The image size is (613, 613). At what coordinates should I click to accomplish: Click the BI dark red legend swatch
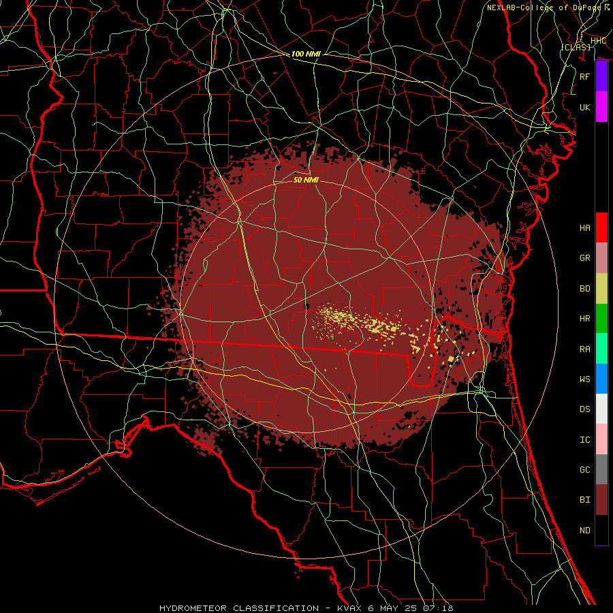tap(601, 500)
